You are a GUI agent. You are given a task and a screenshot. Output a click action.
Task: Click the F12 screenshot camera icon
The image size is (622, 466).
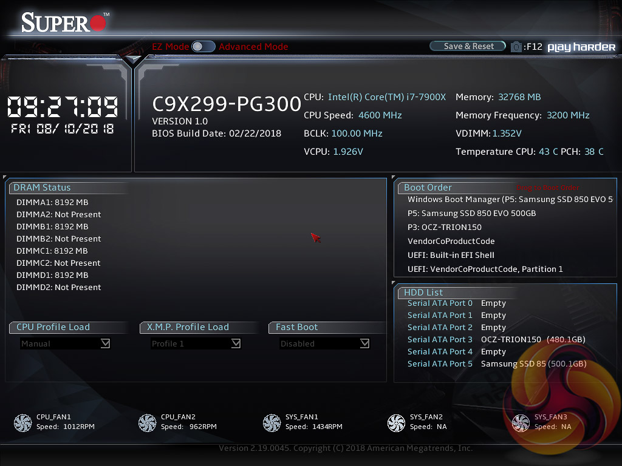click(516, 47)
